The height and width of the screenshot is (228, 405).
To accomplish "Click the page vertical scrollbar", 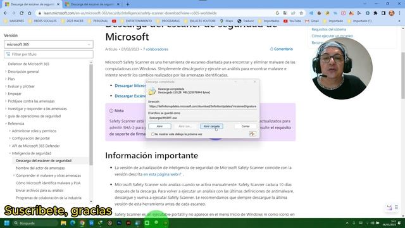I will tap(403, 75).
